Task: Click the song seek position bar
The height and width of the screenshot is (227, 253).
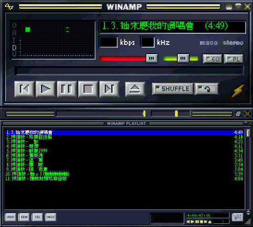Action: (129, 71)
